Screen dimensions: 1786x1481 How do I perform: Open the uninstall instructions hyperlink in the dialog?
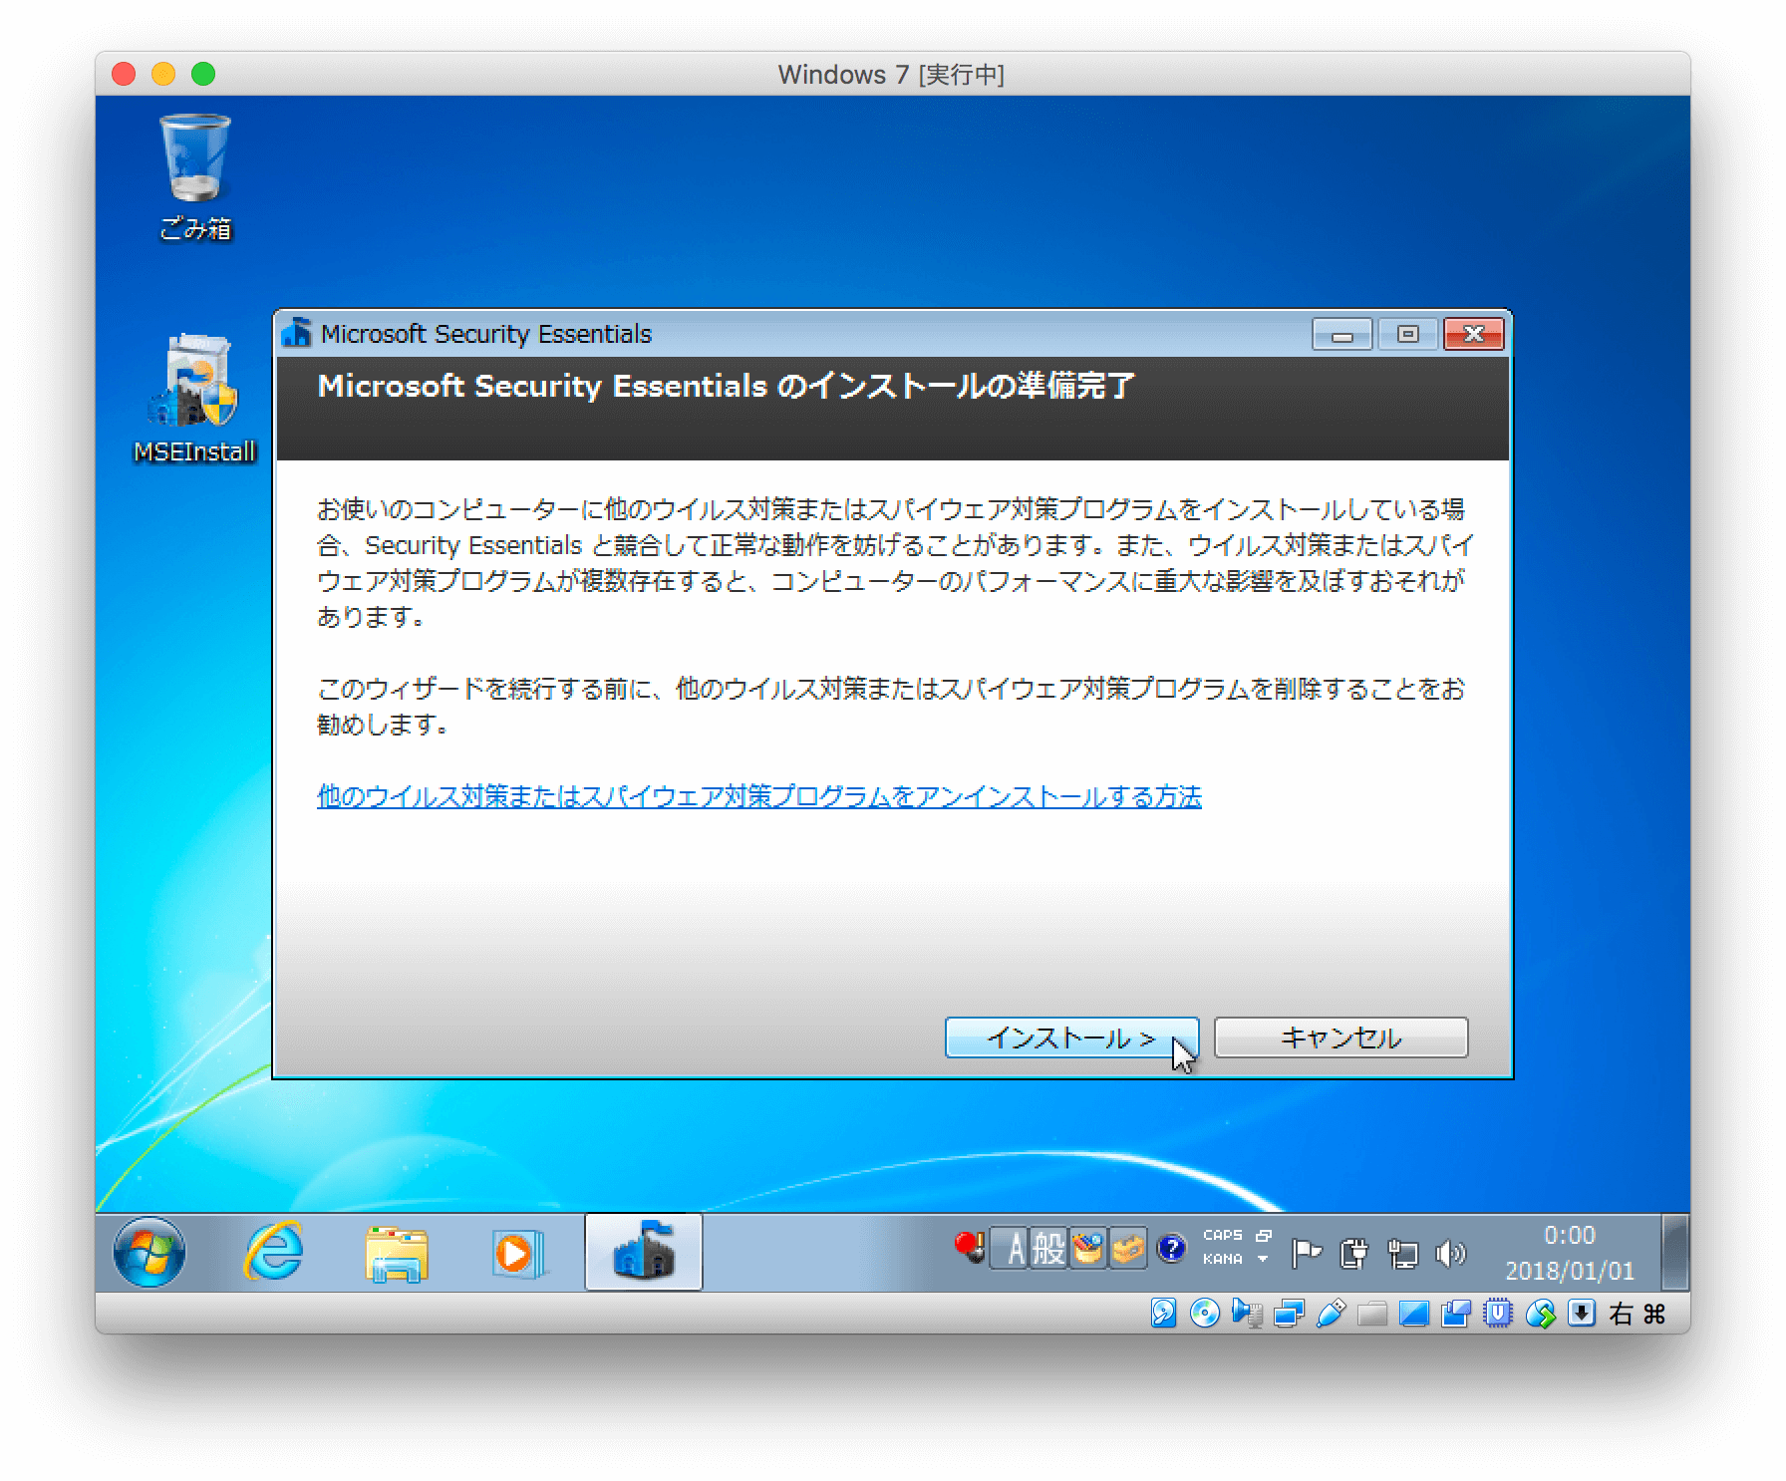pos(759,796)
